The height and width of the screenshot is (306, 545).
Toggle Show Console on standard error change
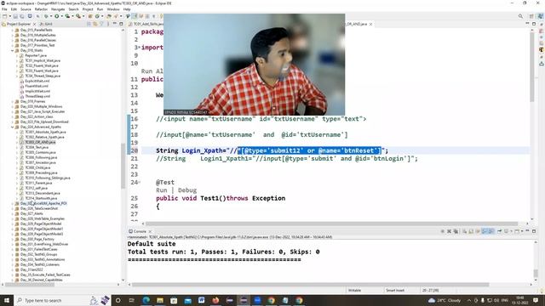click(x=490, y=231)
